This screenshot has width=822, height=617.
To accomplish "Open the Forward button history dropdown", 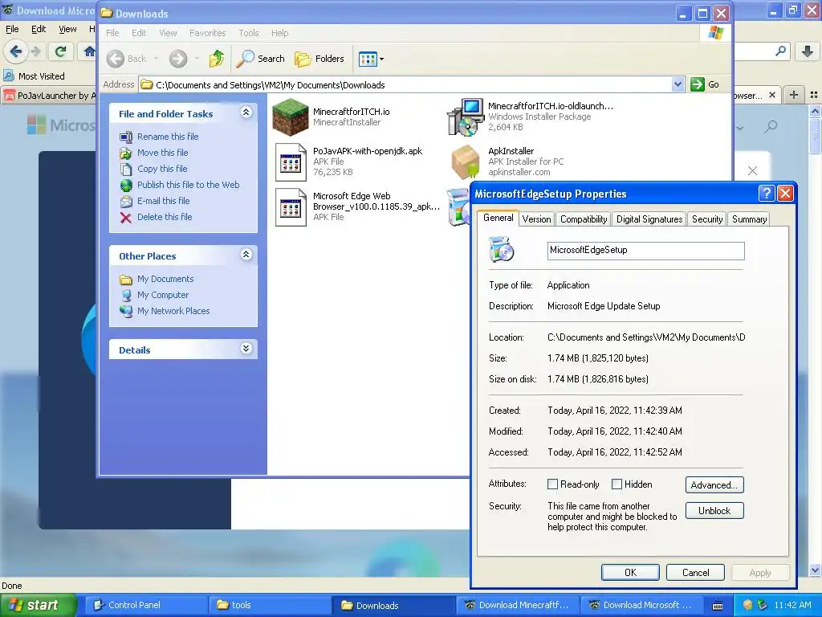I will click(x=197, y=59).
